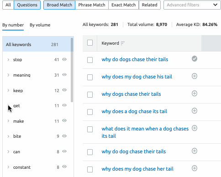This screenshot has width=221, height=177.
Task: Open 'what does it mean when a dog chases its tail'
Action: (145, 132)
